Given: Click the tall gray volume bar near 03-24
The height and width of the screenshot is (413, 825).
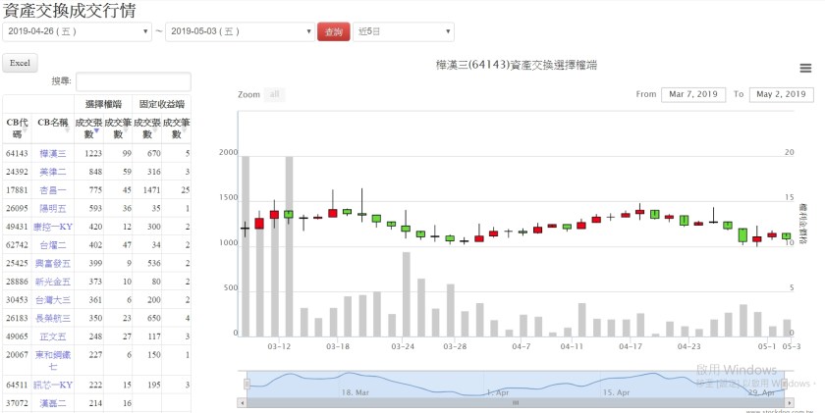Looking at the screenshot, I should 407,294.
